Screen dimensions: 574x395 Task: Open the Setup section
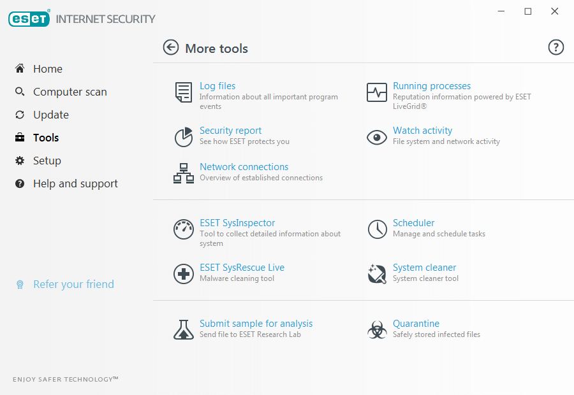47,161
